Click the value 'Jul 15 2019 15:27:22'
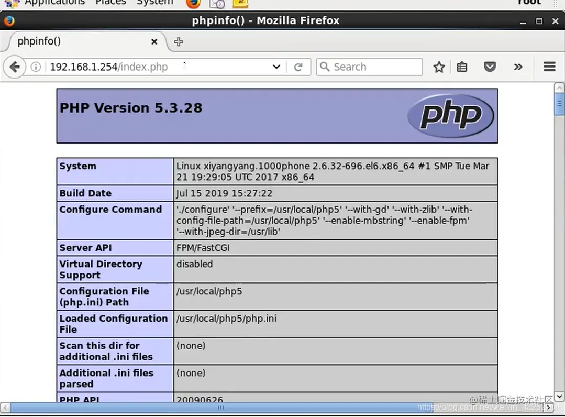Viewport: 565px width, 417px height. pyautogui.click(x=224, y=193)
